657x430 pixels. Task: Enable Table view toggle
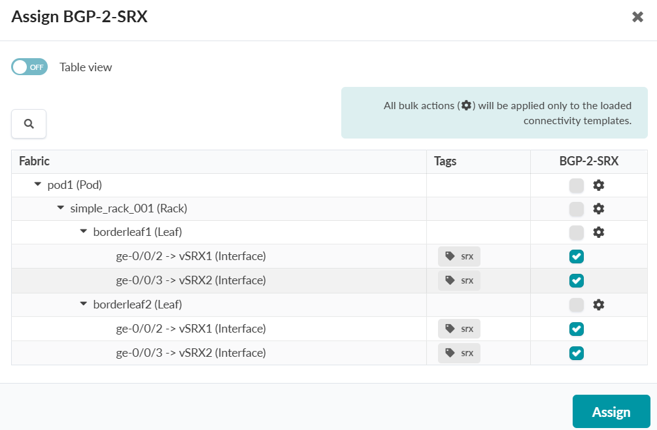point(29,67)
